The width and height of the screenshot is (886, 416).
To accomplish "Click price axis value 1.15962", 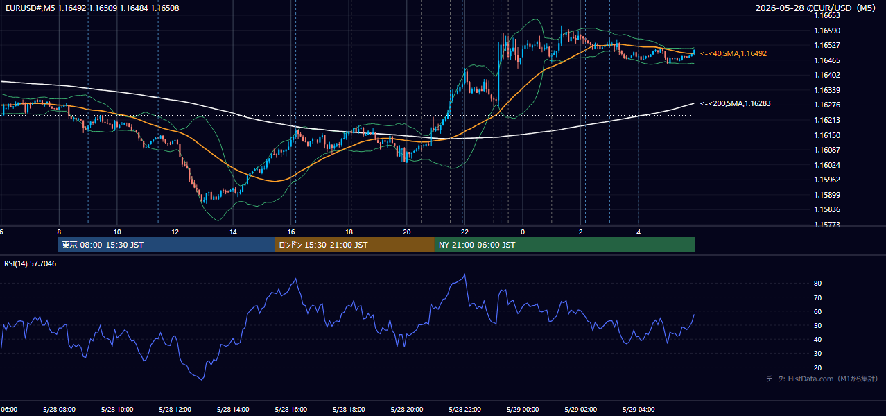I will coord(826,180).
